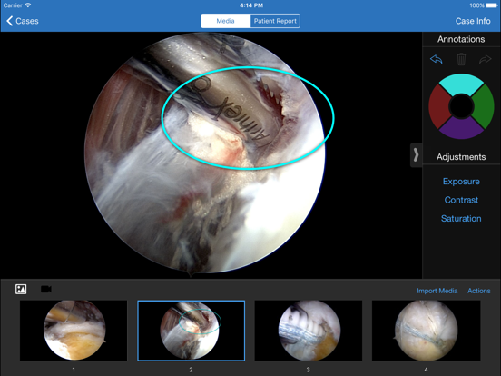Redo the annotation
The image size is (501, 376).
click(x=485, y=59)
